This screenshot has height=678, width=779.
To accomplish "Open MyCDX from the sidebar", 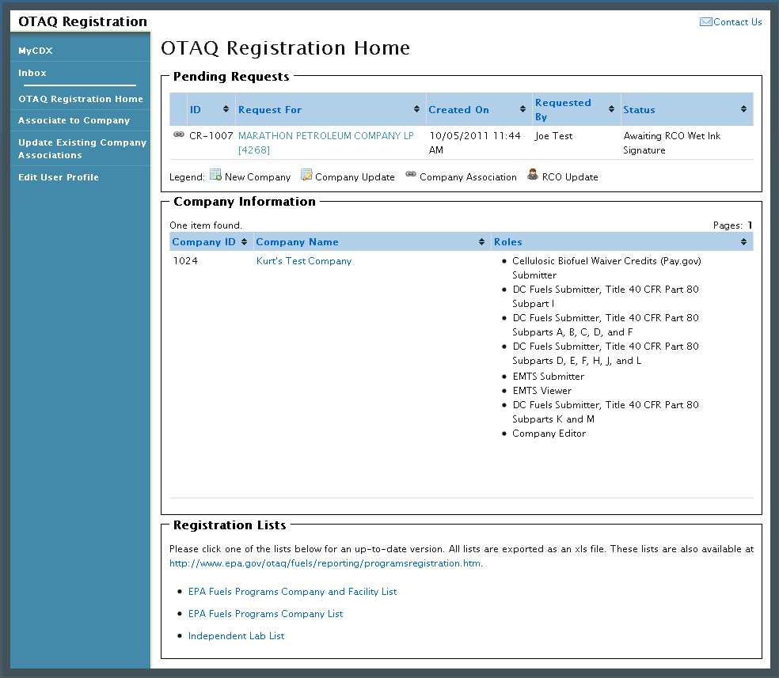I will point(36,51).
